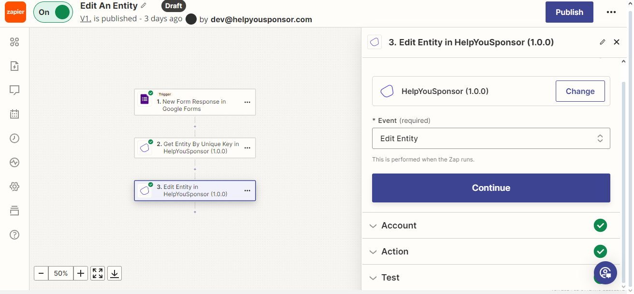Screen dimensions: 634x294
Task: Open the help question mark icon
Action: (x=14, y=235)
